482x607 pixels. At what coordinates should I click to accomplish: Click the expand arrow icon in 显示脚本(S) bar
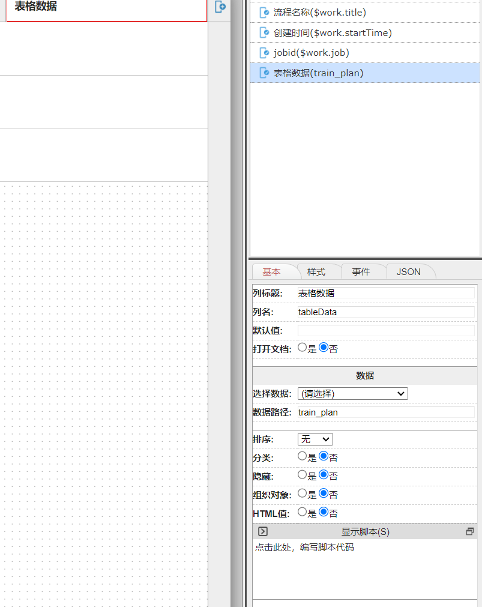click(263, 531)
